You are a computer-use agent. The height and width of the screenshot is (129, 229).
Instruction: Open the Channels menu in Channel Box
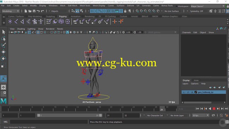186,32
